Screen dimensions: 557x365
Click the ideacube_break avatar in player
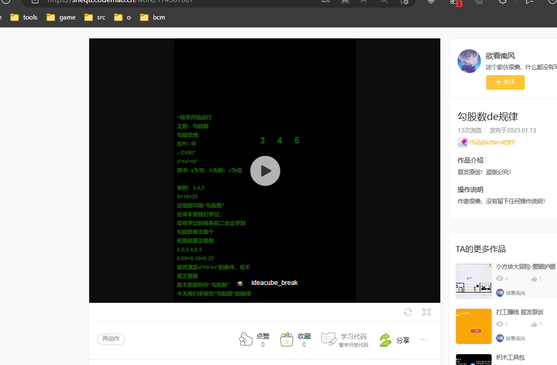pos(240,283)
